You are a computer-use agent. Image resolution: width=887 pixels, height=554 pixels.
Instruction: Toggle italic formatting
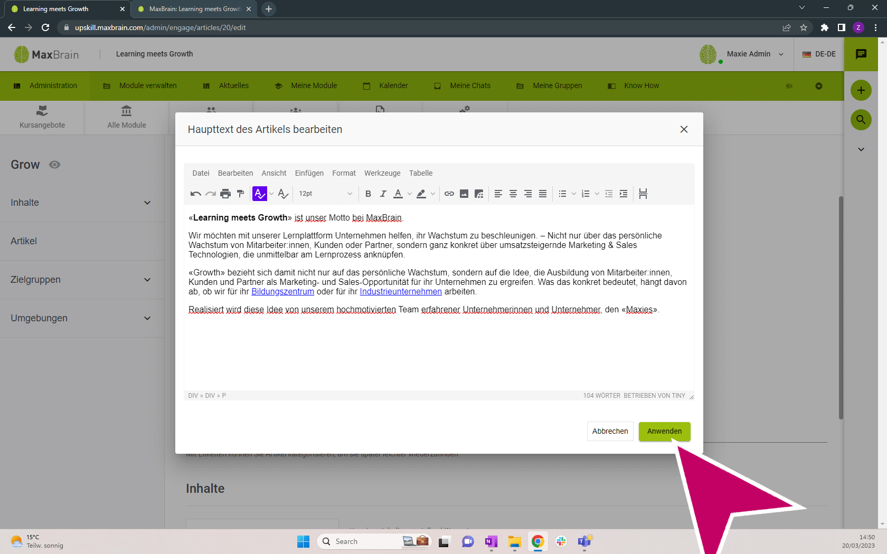click(x=383, y=194)
